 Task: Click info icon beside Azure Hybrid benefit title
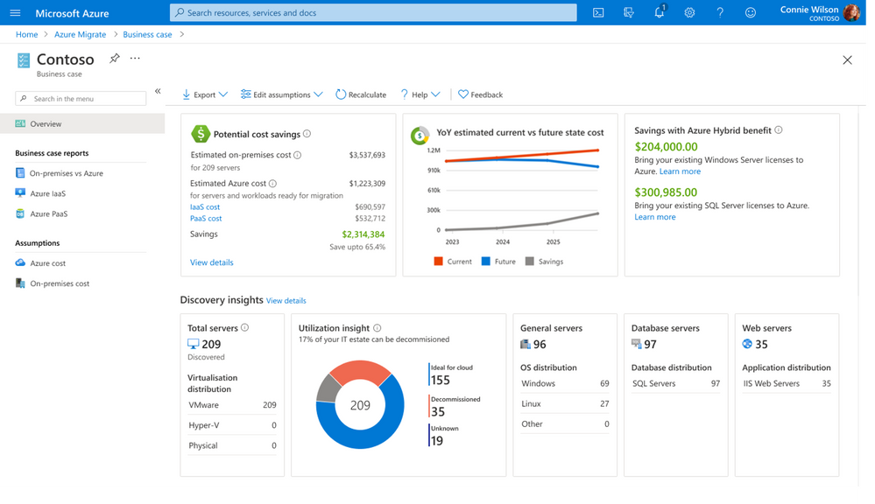pyautogui.click(x=779, y=129)
